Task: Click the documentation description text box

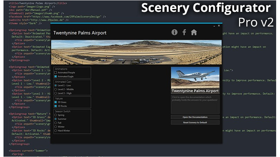Action: tap(195, 104)
